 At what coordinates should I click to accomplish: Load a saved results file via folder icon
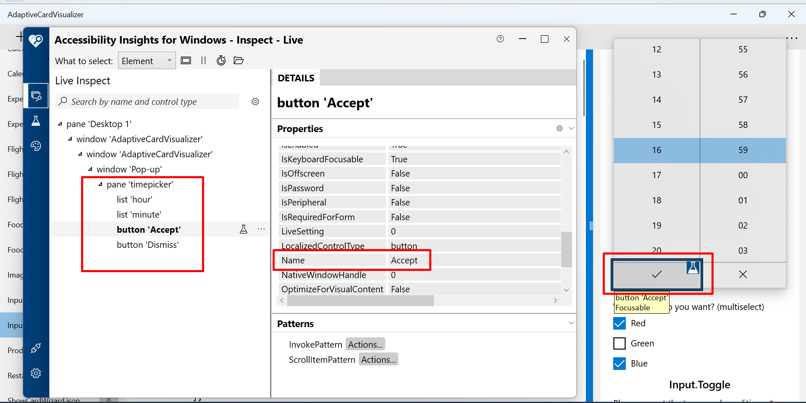point(238,60)
